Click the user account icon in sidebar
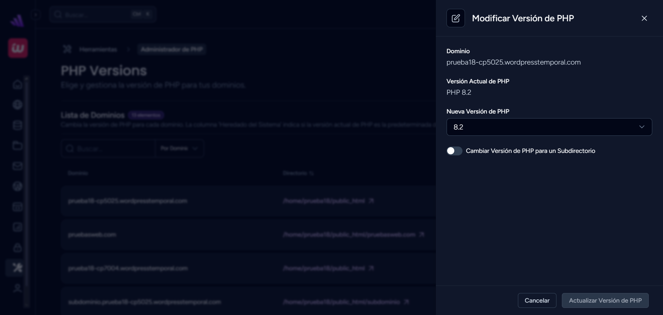663x315 pixels. 17,288
